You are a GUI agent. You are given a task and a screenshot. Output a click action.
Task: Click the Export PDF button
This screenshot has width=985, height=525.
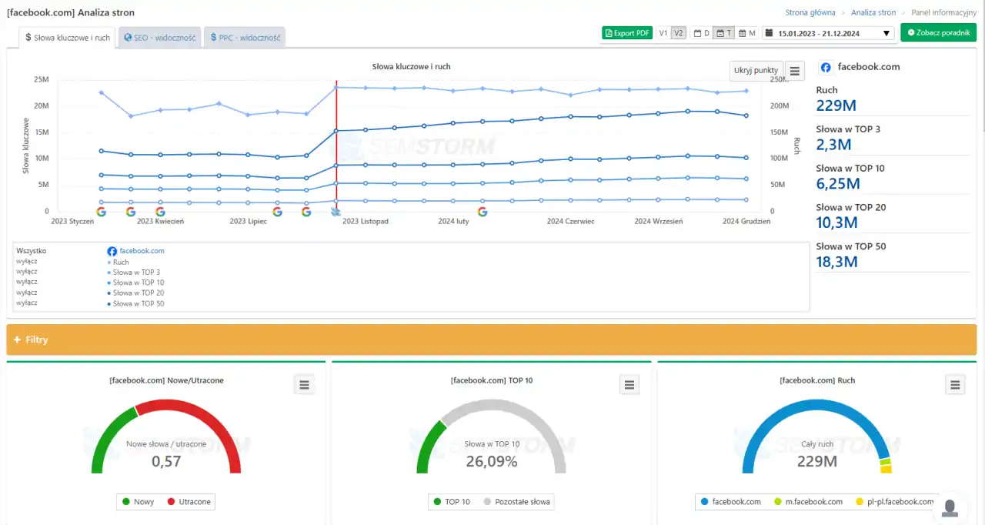click(627, 33)
